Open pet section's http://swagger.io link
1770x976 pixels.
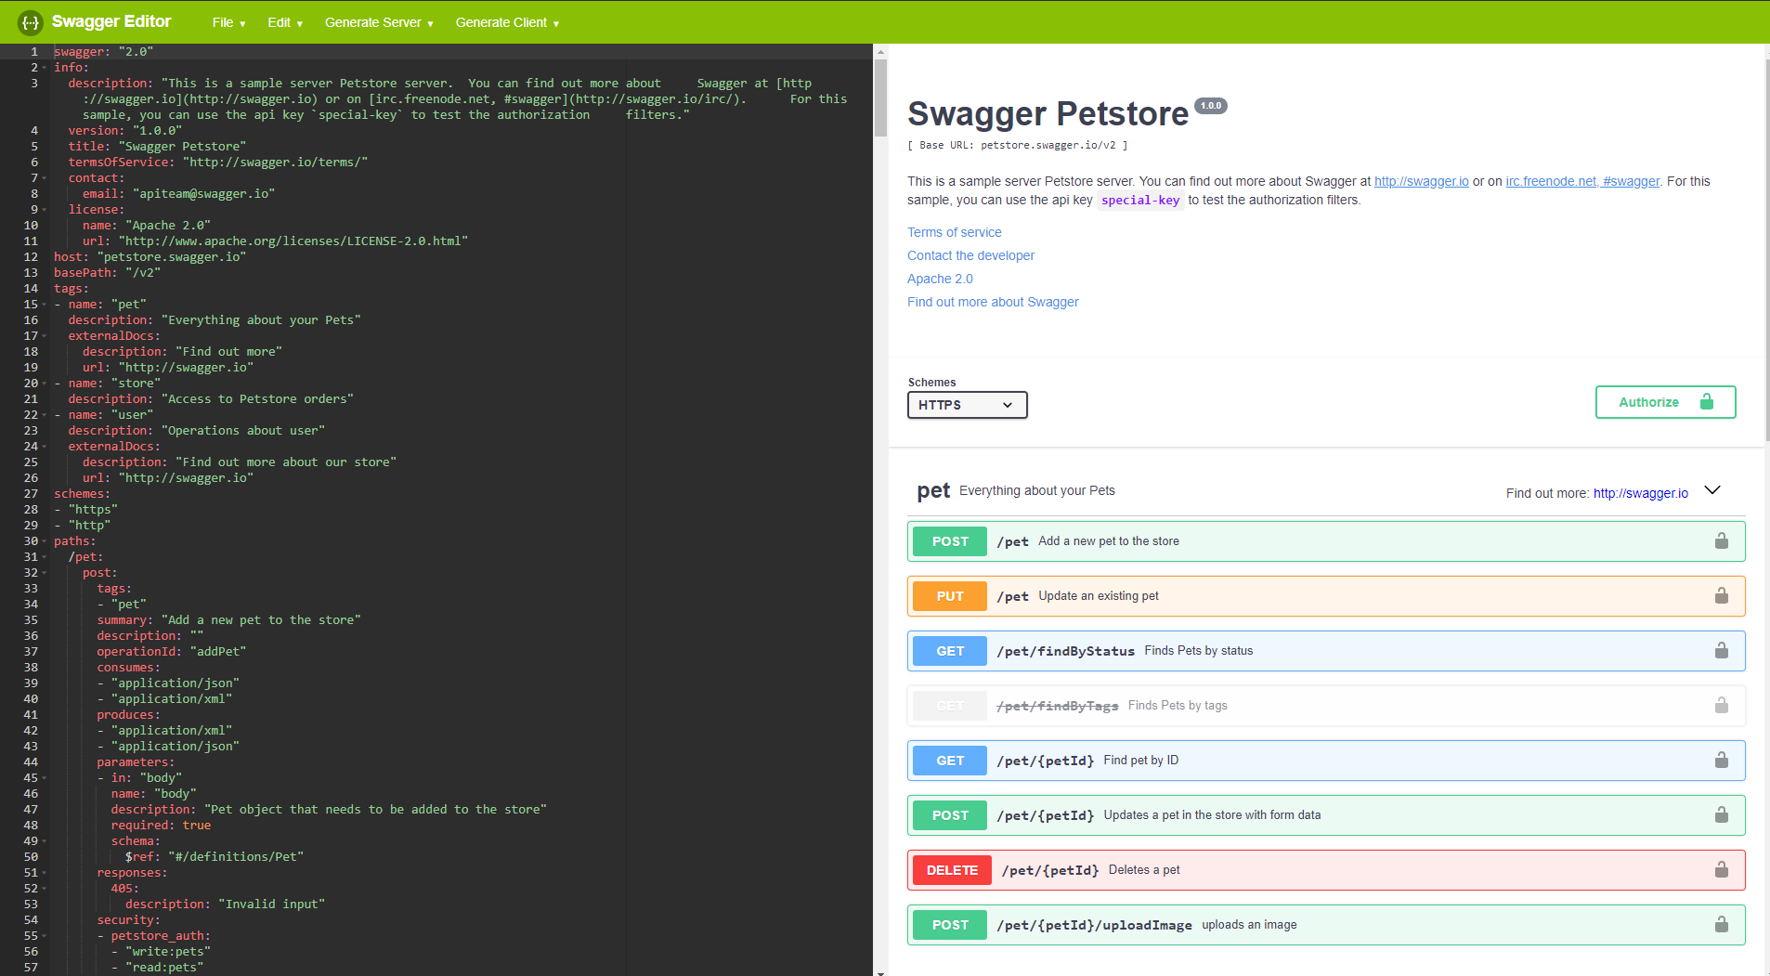(1641, 493)
